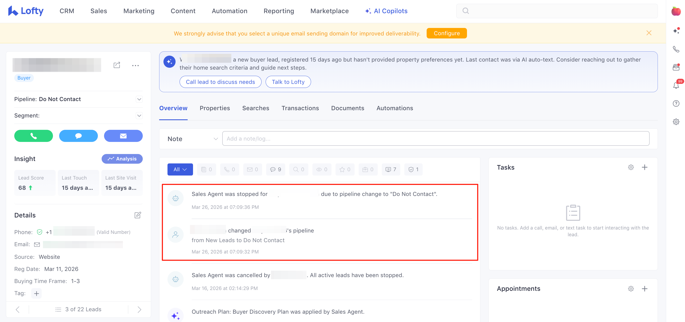
Task: Click the email envelope button
Action: point(123,136)
